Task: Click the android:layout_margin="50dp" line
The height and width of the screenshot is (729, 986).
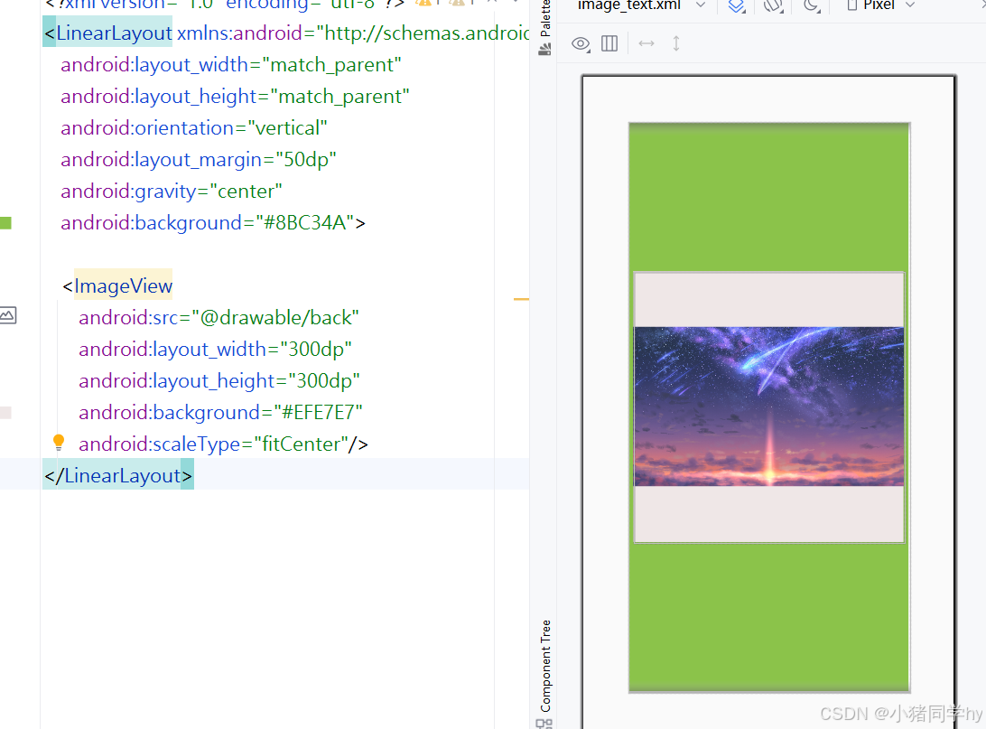Action: [198, 159]
